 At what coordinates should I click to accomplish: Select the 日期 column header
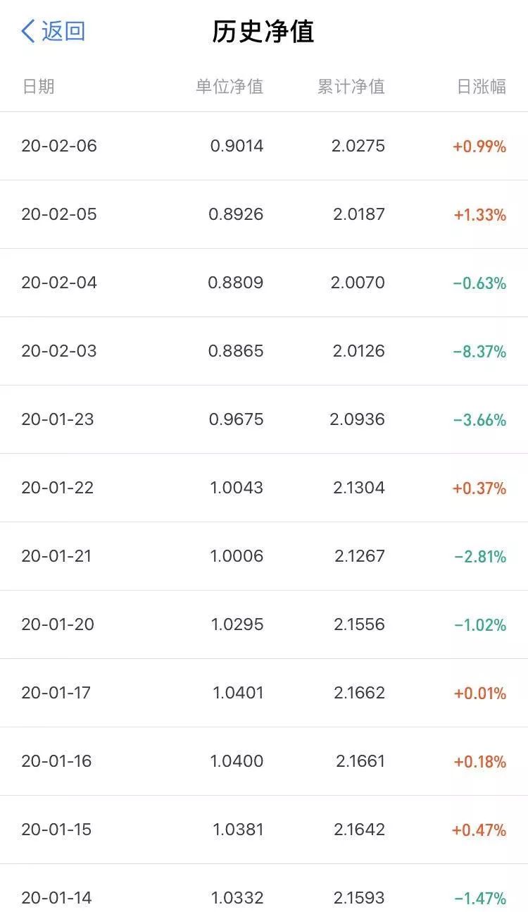click(38, 87)
